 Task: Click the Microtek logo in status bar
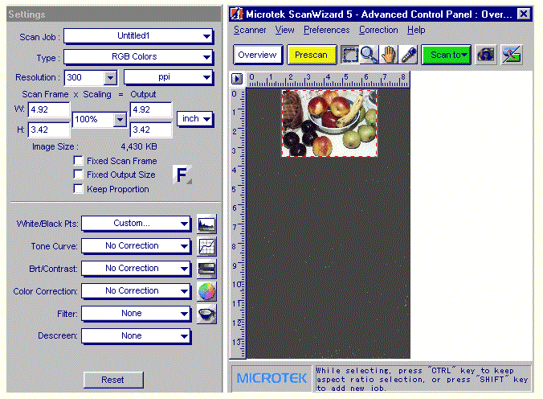pos(271,378)
